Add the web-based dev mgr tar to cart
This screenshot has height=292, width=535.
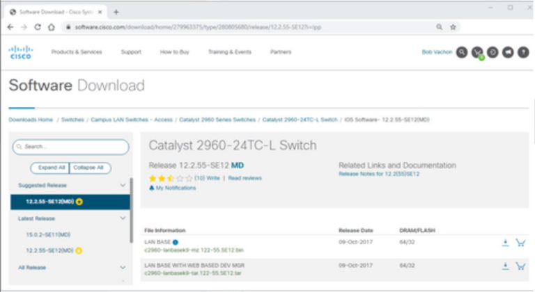(520, 266)
